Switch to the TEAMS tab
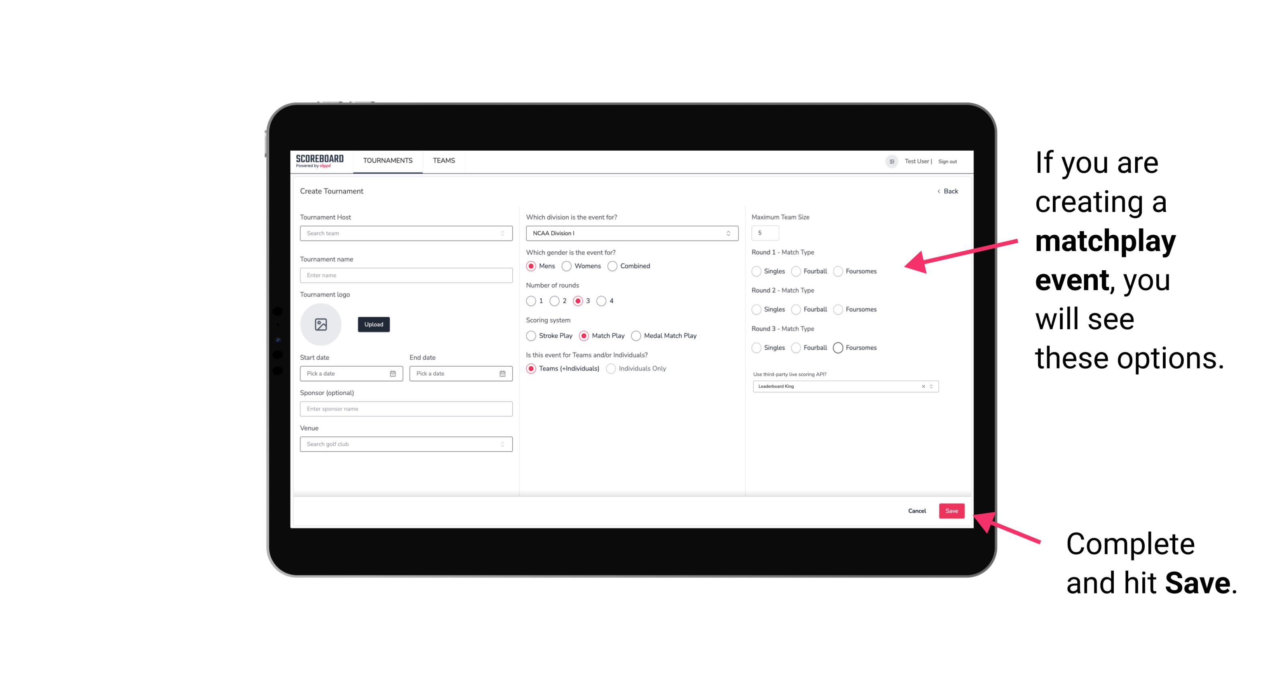1262x679 pixels. (x=443, y=161)
